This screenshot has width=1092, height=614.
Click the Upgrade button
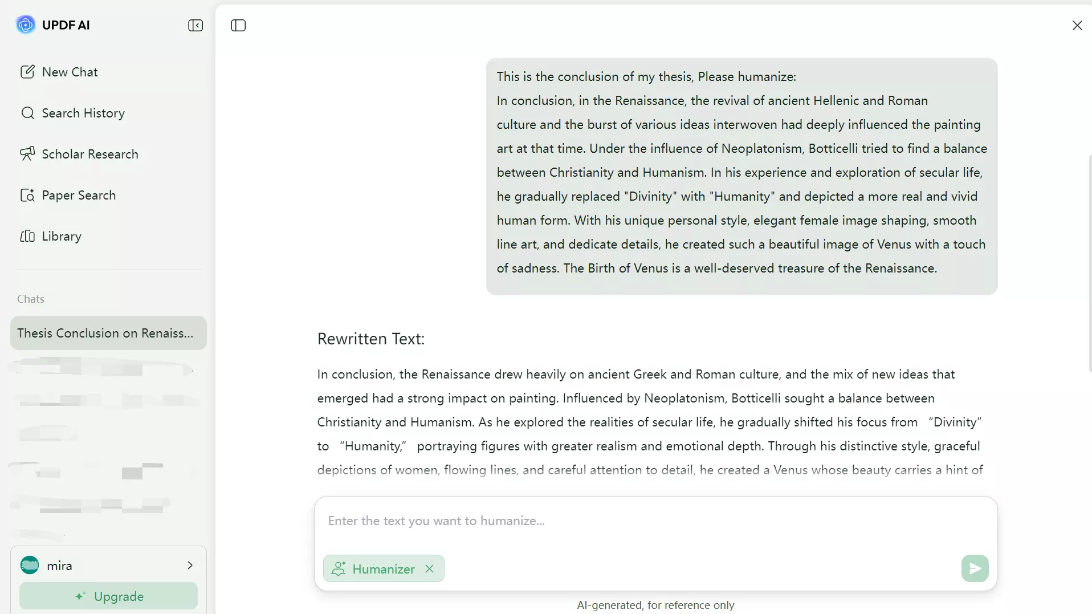point(108,596)
